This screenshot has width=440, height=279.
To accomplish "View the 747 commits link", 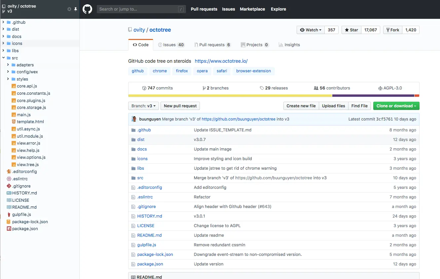I will click(x=158, y=88).
